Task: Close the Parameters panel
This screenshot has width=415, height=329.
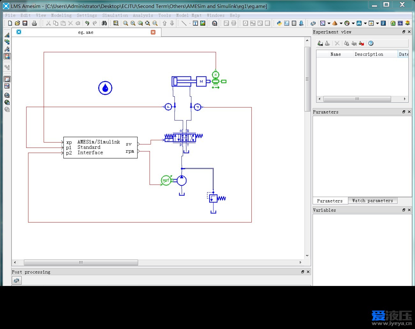Action: (x=409, y=112)
